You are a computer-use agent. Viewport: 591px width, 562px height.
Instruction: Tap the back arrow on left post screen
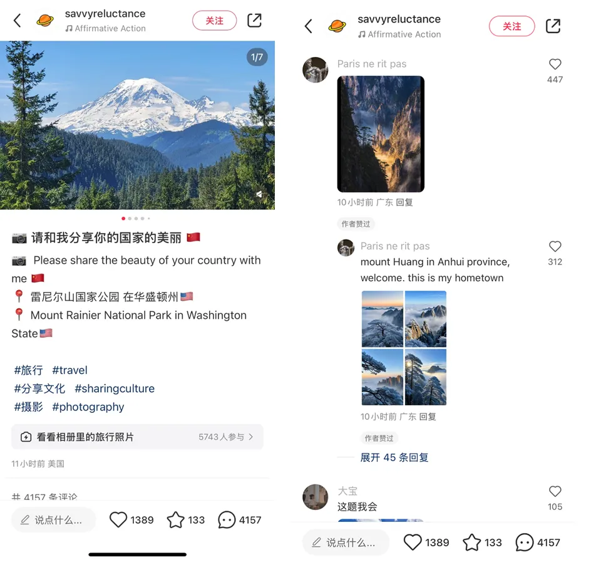[18, 21]
